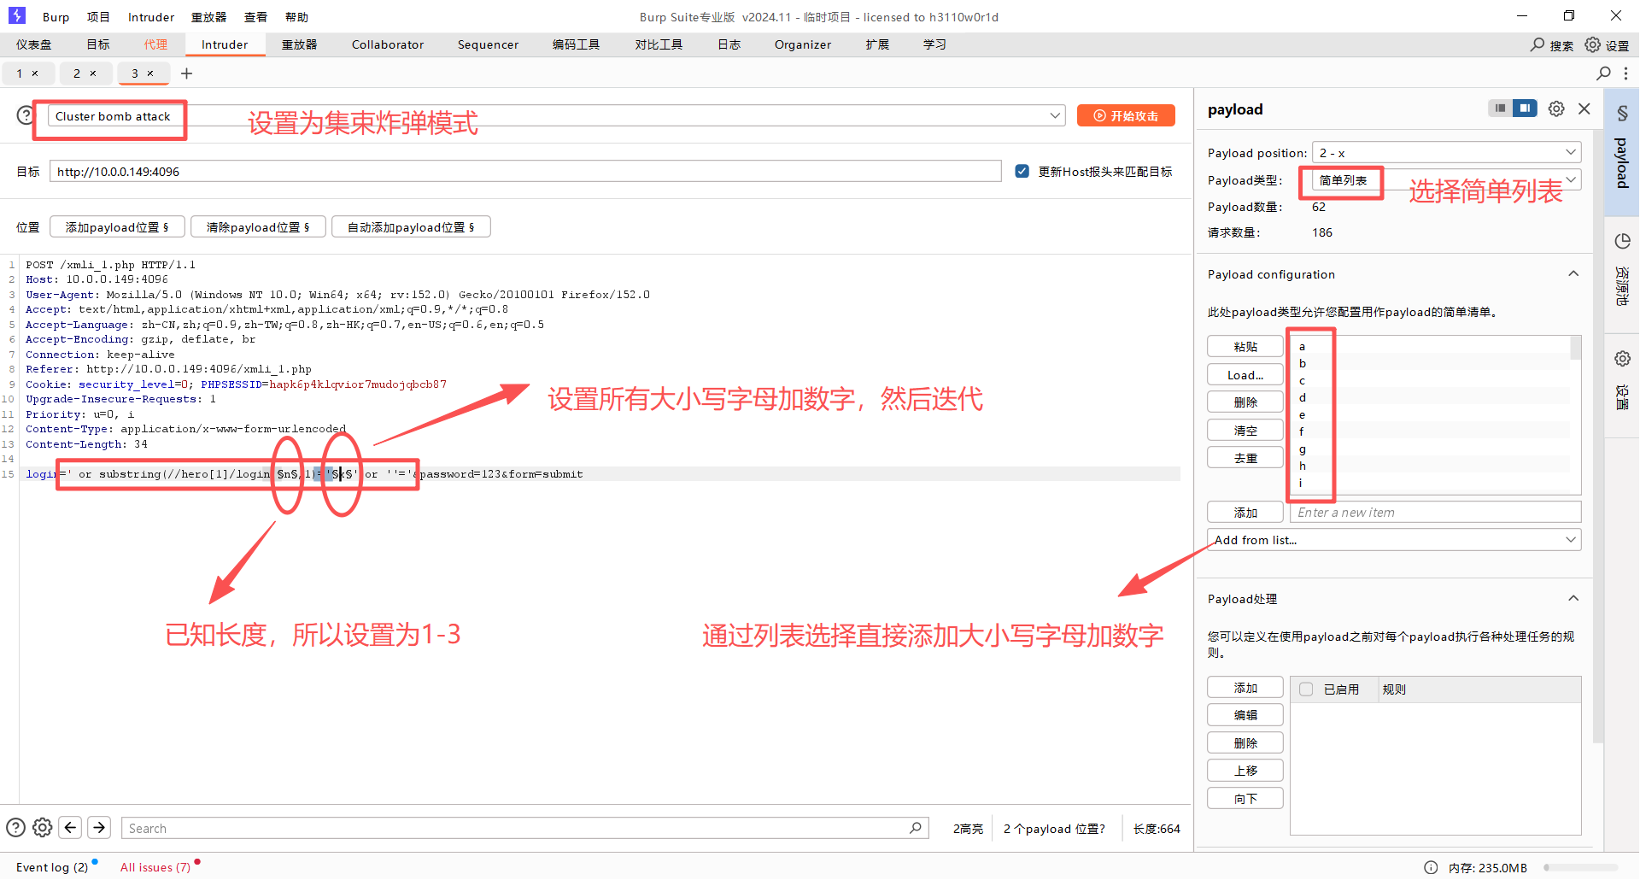Switch payload panel to the first layout toggle
The image size is (1640, 880).
1500,108
